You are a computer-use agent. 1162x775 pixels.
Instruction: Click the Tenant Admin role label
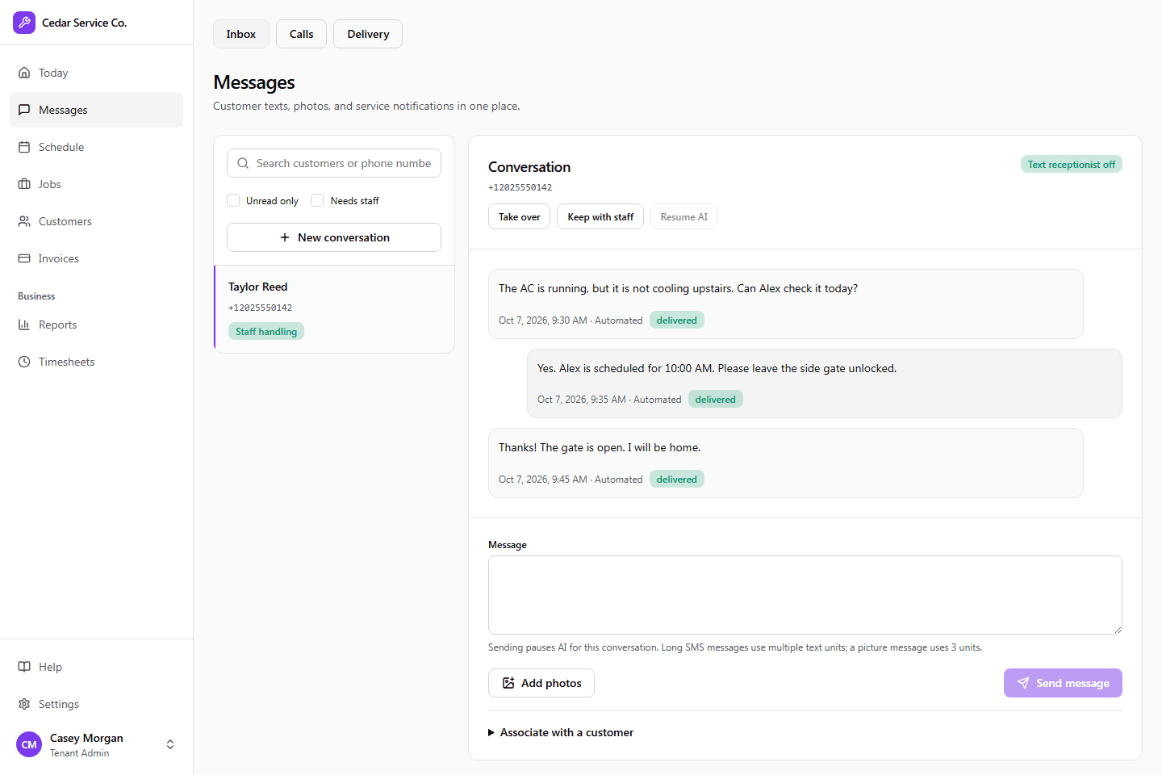coord(80,753)
